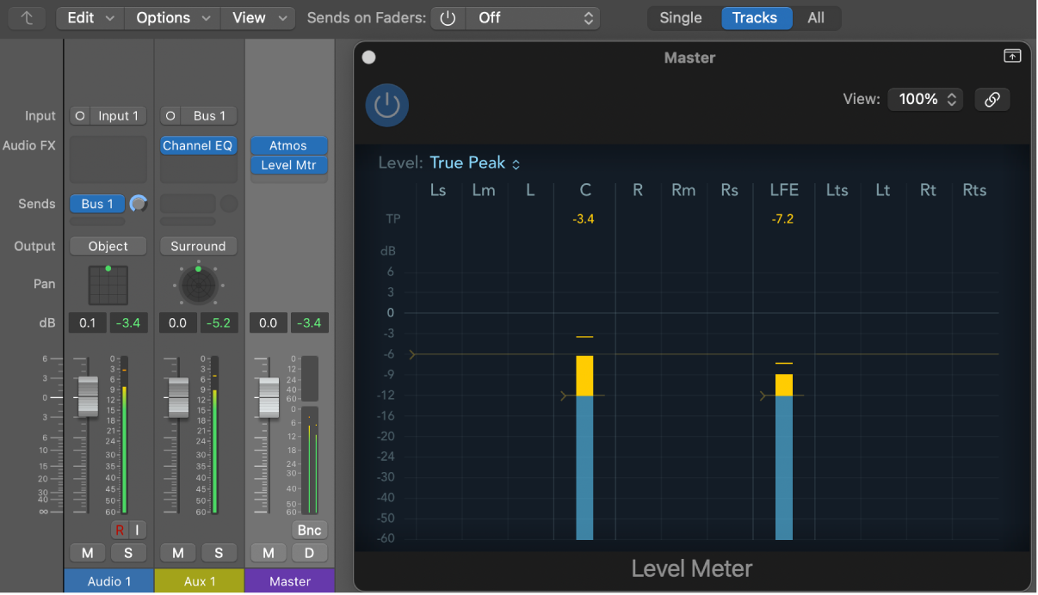Click the Aux 1 volume fader
This screenshot has height=595, width=1038.
(x=178, y=398)
